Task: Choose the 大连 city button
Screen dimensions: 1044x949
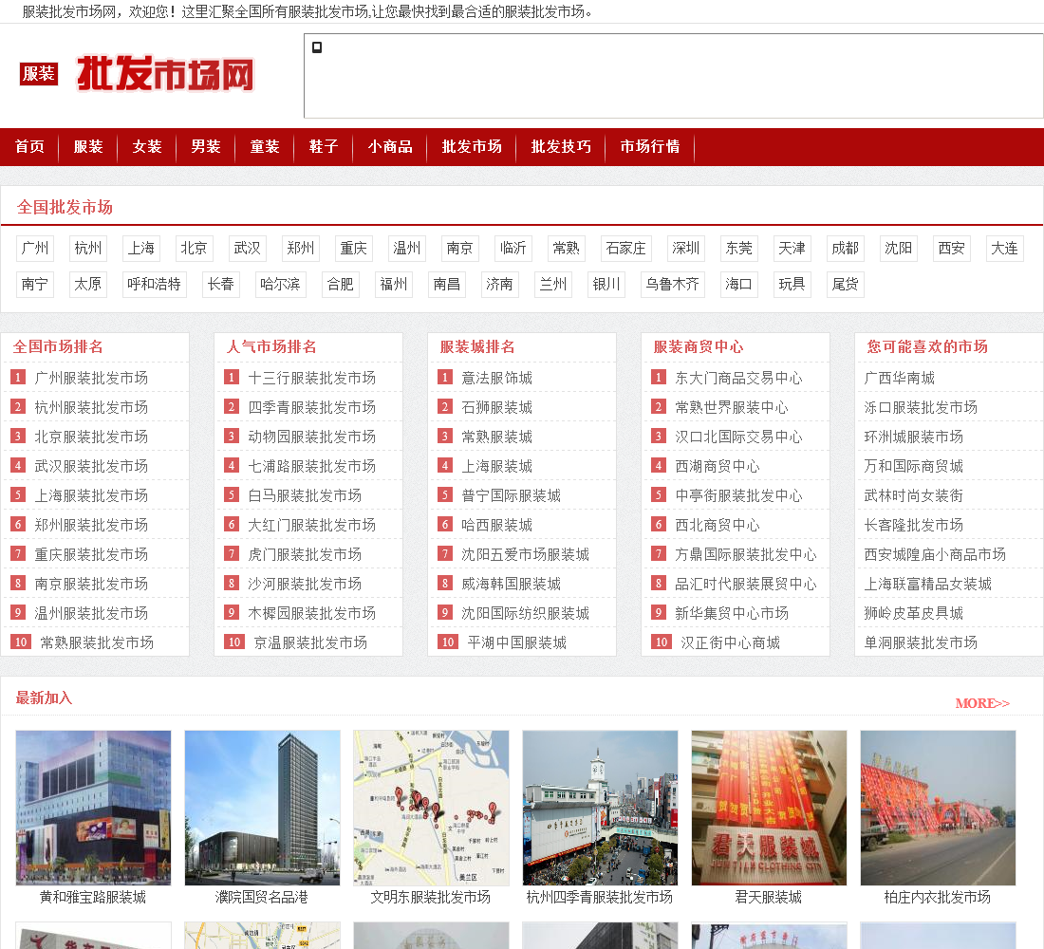Action: click(x=1004, y=249)
